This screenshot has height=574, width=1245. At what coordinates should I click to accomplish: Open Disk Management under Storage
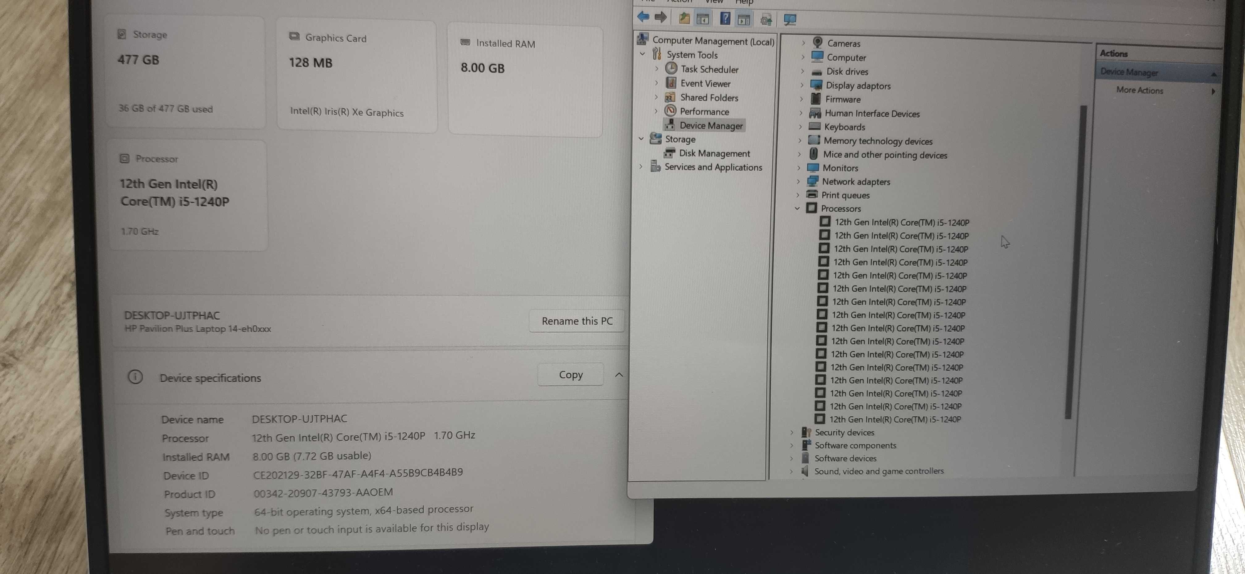(x=714, y=153)
